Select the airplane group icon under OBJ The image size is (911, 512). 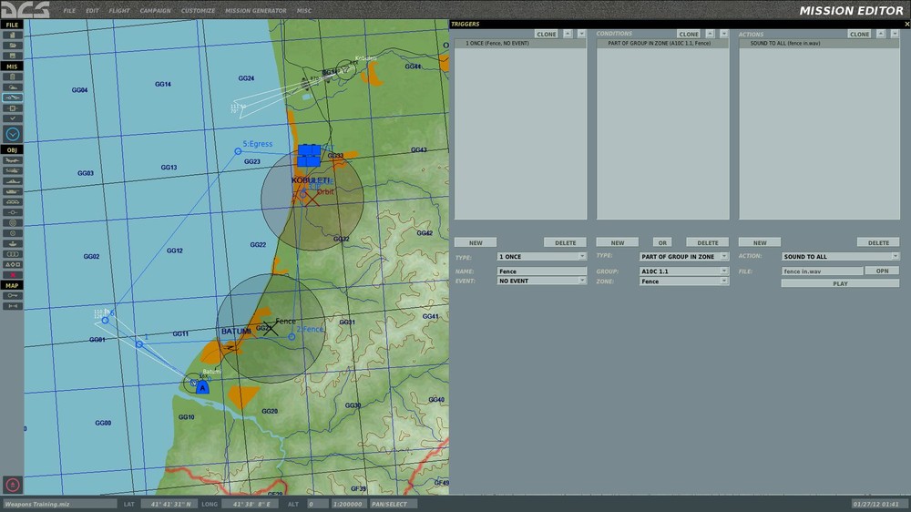13,159
